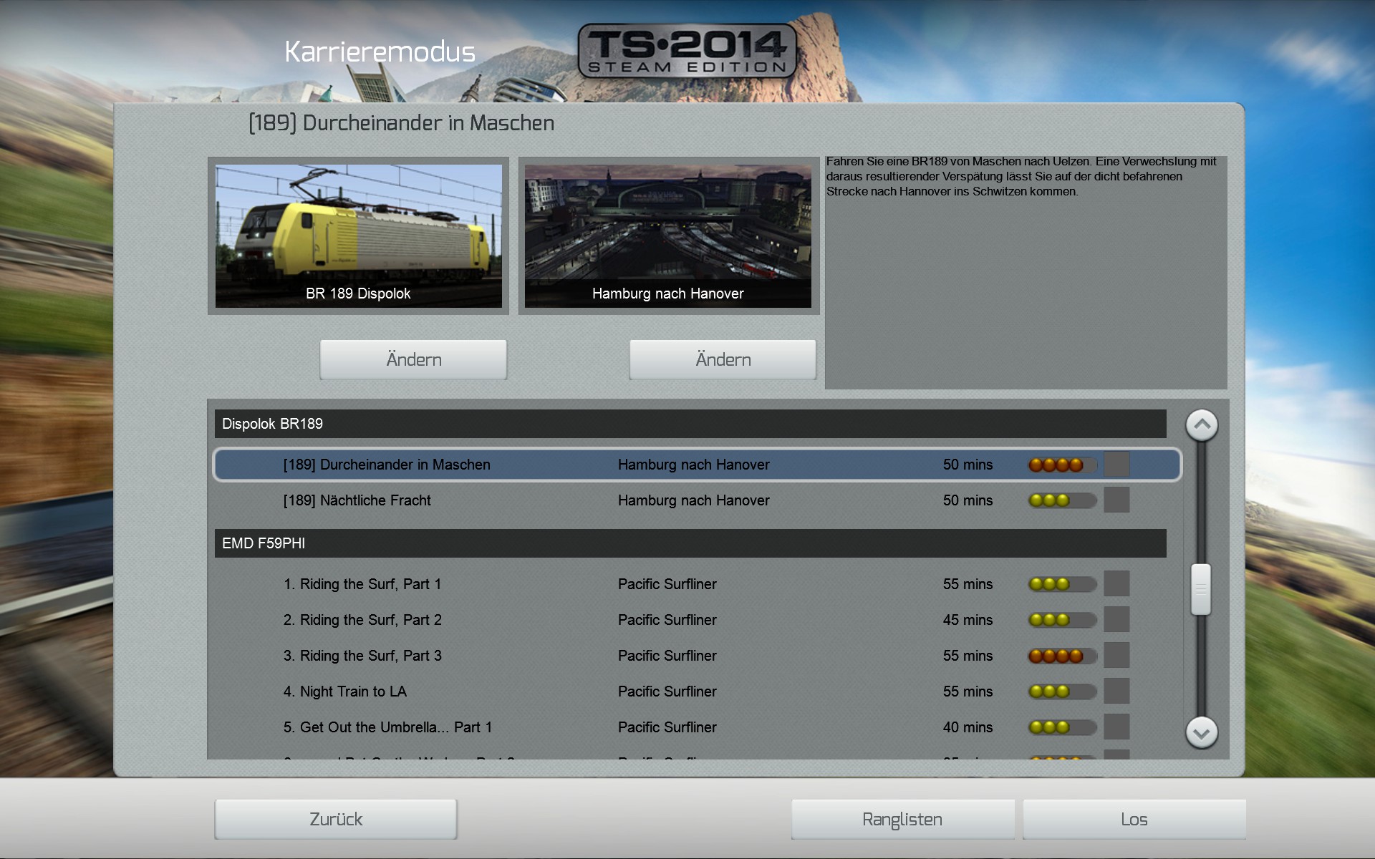Click completion box for Nächtliche Fracht row
The height and width of the screenshot is (859, 1375).
click(x=1116, y=500)
